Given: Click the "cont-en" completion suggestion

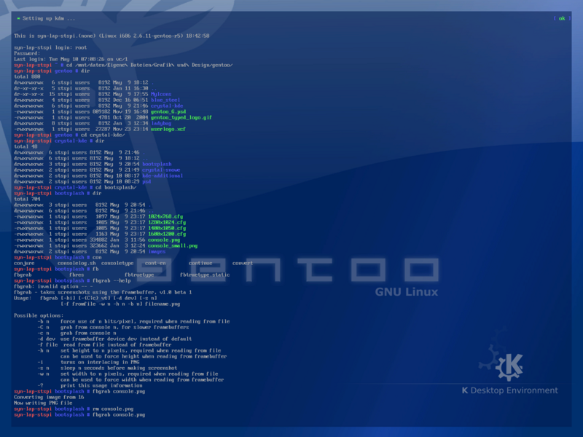Looking at the screenshot, I should (x=155, y=263).
